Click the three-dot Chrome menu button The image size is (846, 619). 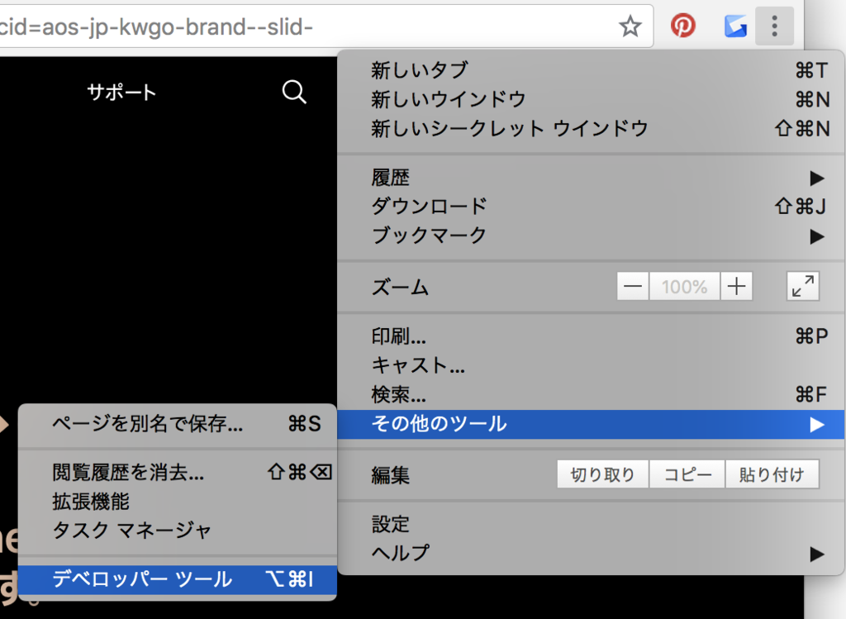pos(774,26)
